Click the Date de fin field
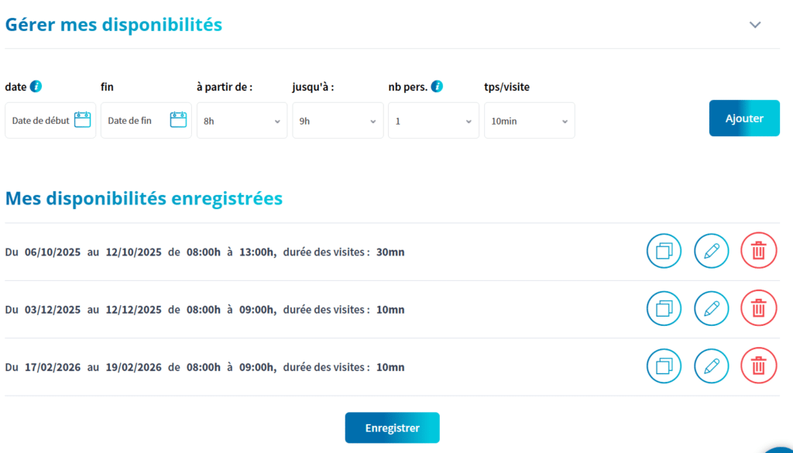Screen dimensions: 793x453 (x=146, y=121)
